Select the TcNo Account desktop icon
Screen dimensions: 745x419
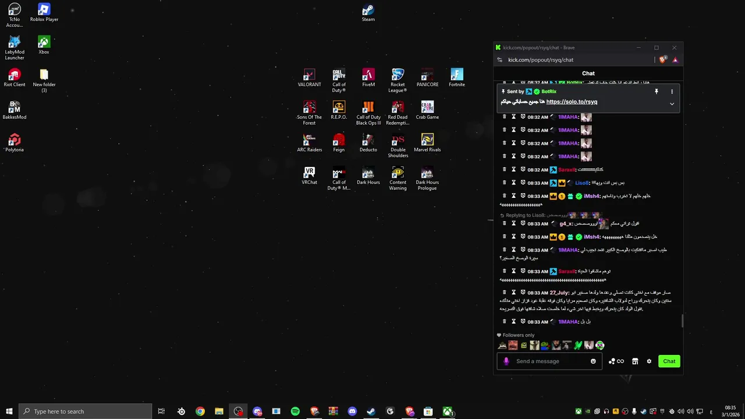tap(15, 16)
